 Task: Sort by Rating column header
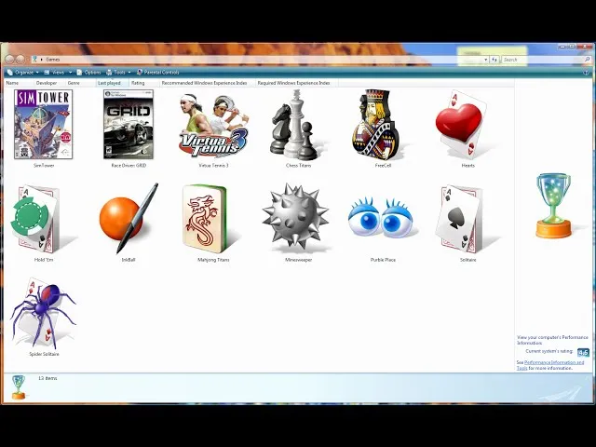(x=144, y=83)
